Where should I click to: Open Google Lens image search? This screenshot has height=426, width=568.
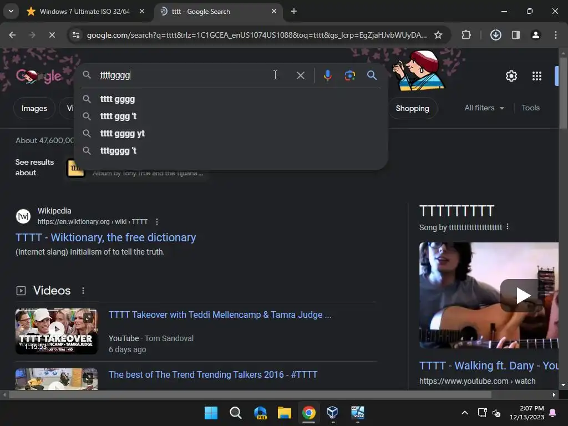350,75
